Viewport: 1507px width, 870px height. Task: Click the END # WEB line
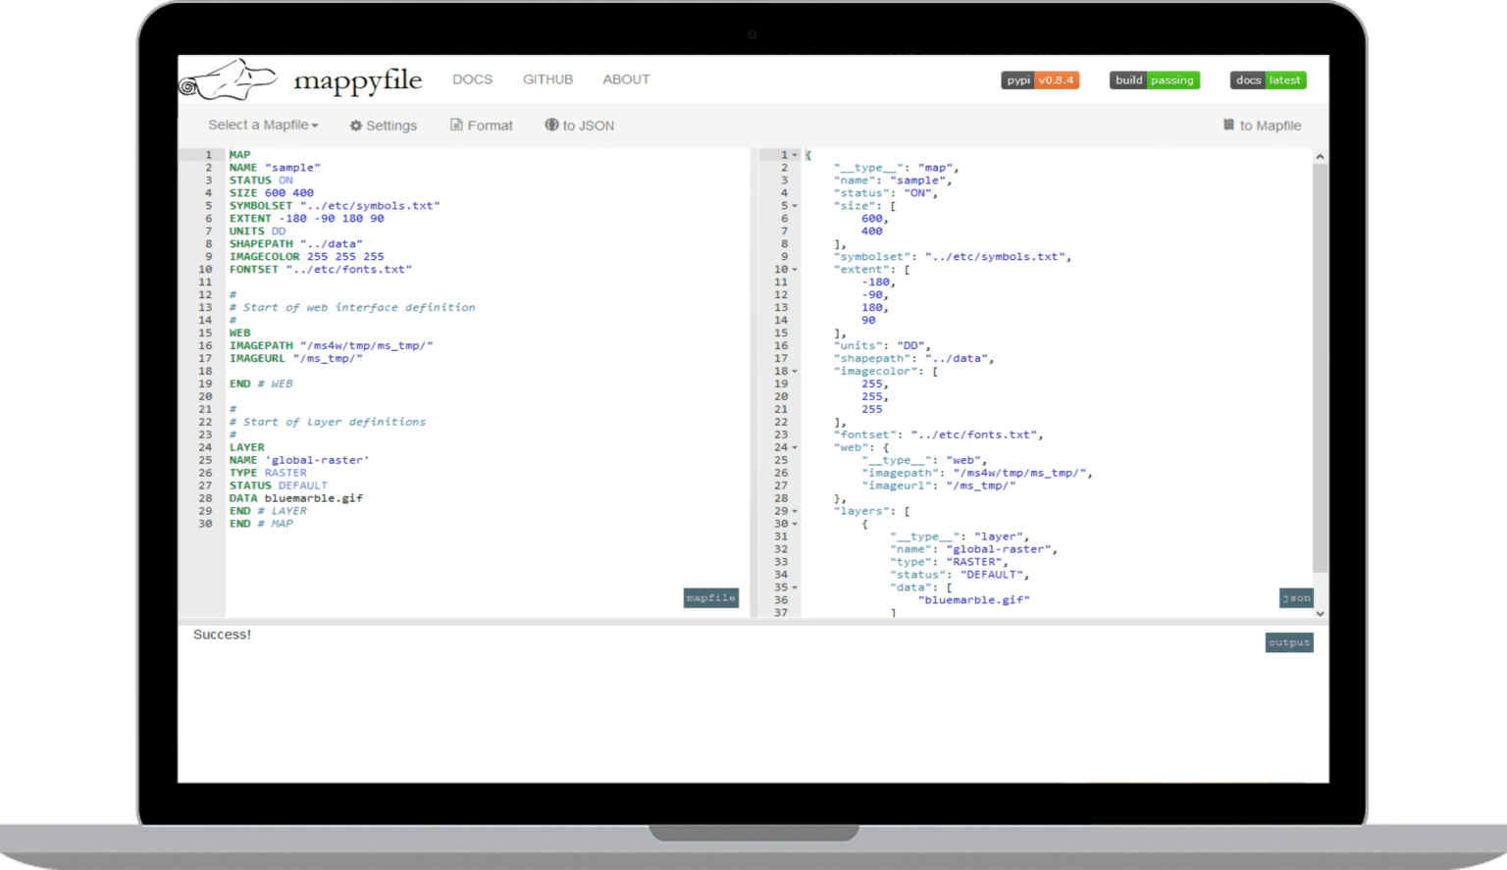[x=261, y=384]
